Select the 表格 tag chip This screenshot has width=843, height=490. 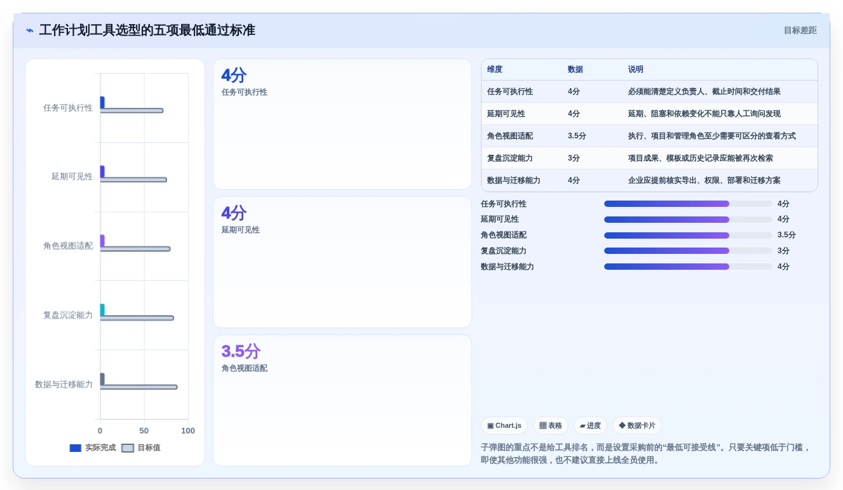point(550,426)
